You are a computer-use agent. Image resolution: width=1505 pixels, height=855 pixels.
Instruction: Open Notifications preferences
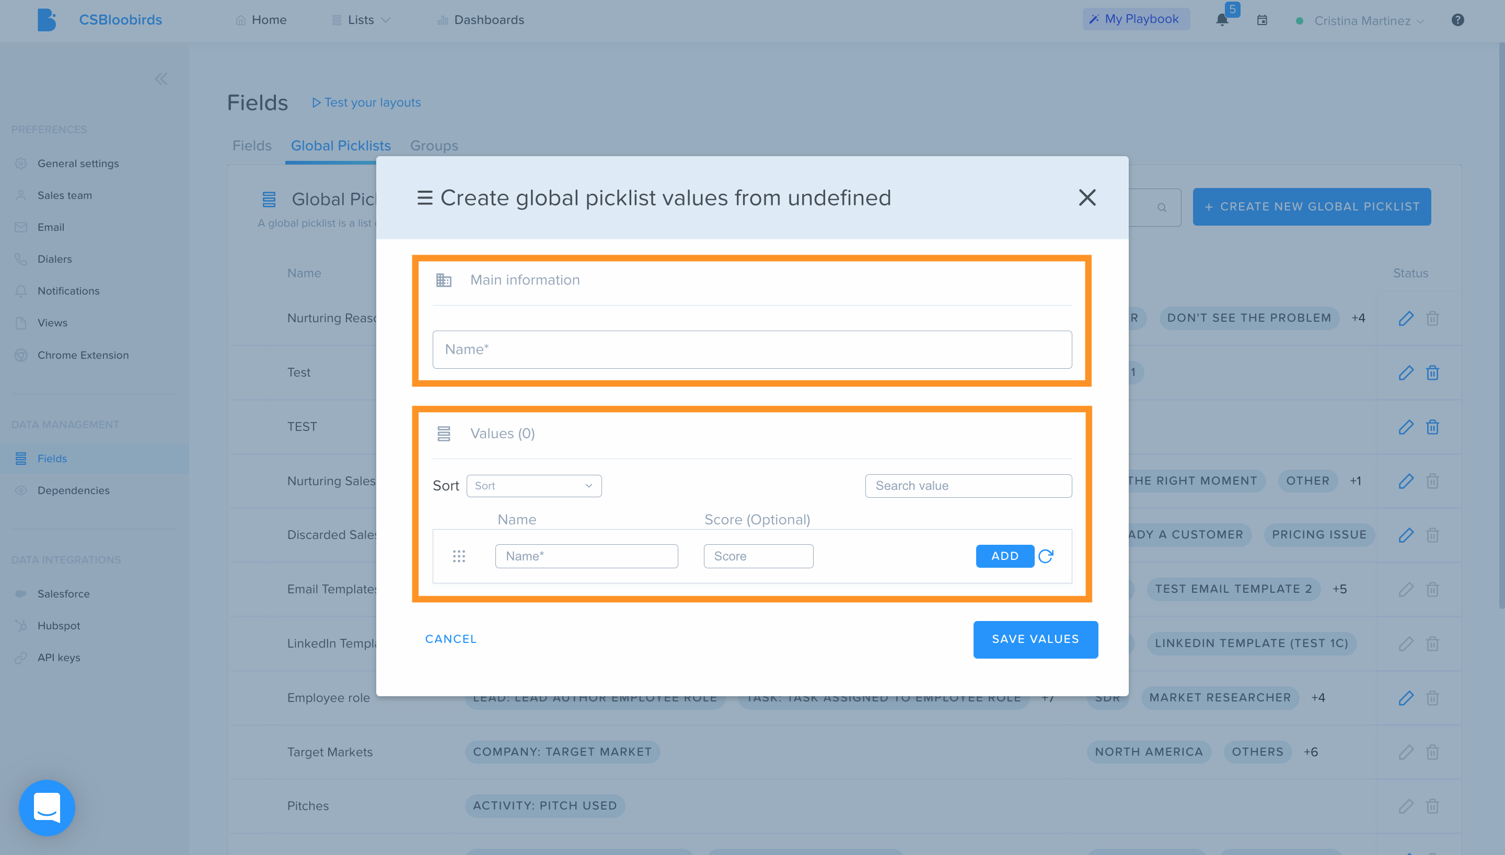(x=68, y=291)
